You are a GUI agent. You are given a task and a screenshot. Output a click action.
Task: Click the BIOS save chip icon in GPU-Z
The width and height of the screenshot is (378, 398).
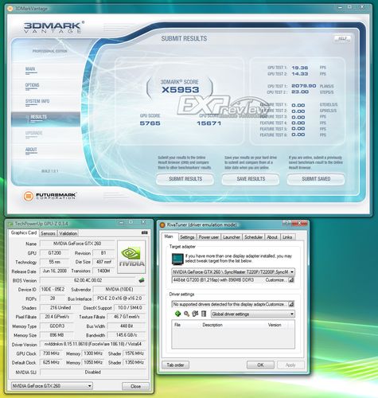tap(142, 280)
